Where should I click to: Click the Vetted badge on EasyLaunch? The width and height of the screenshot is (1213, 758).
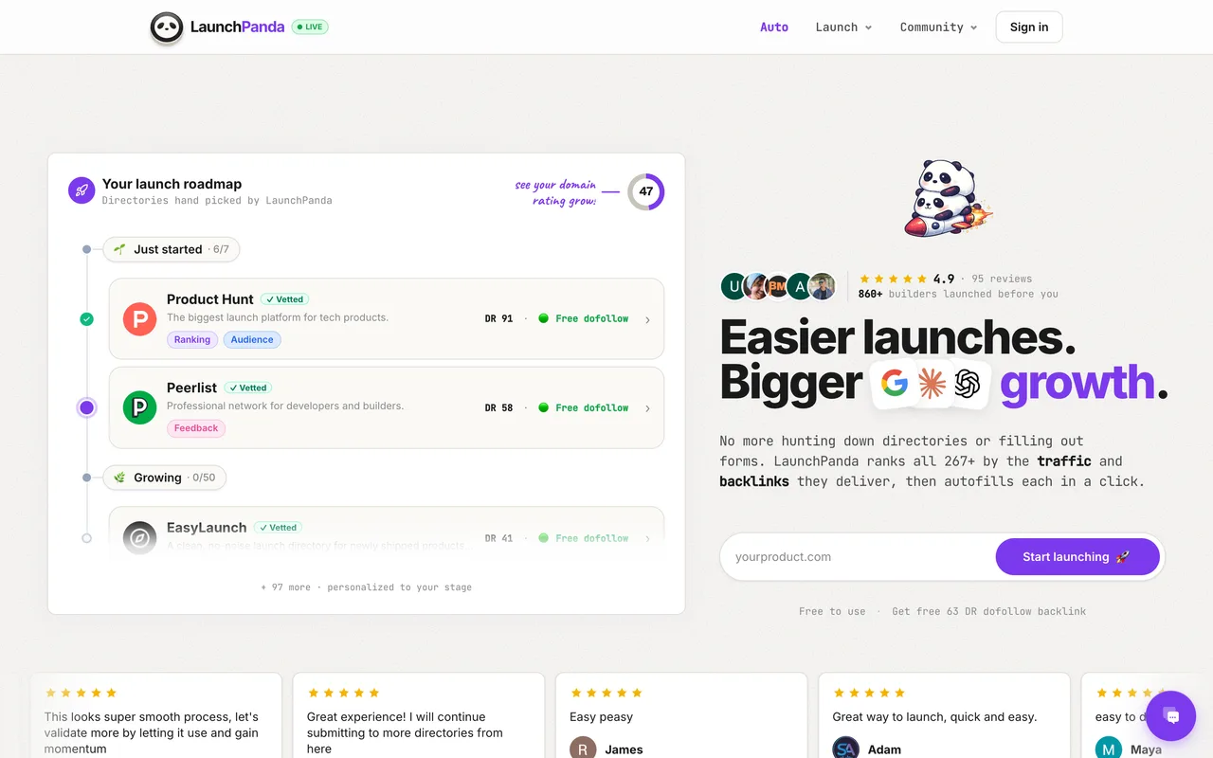278,528
